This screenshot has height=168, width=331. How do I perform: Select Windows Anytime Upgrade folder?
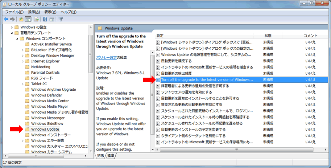(53, 89)
